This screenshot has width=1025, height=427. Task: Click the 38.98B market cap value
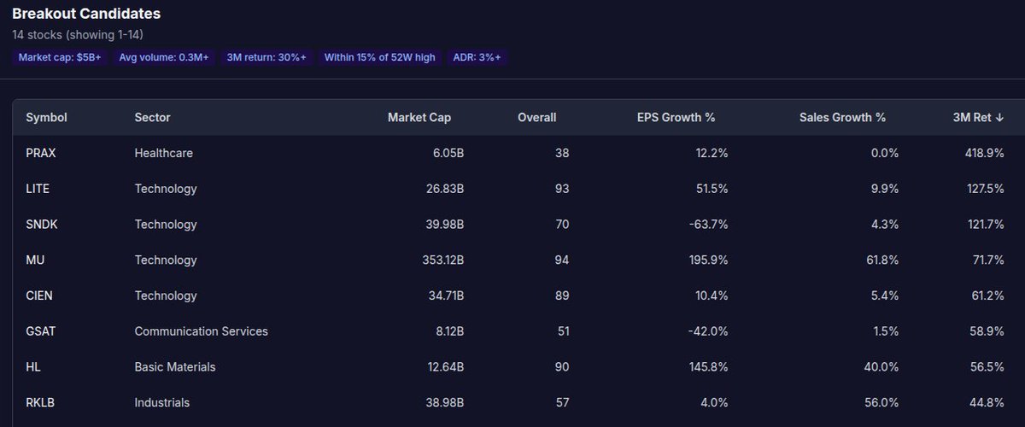pyautogui.click(x=443, y=402)
